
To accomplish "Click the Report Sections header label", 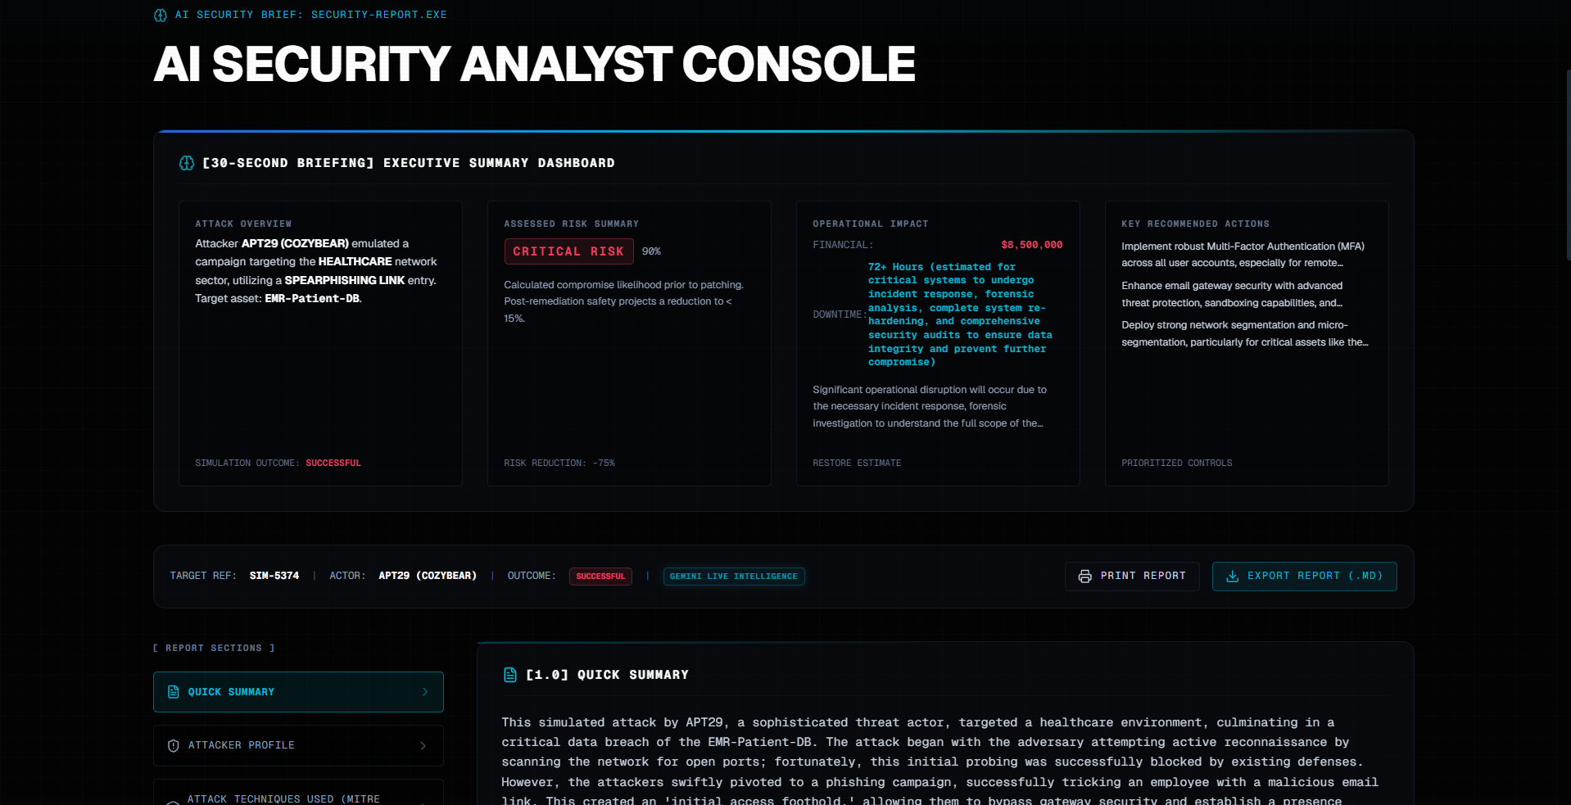I will (x=214, y=648).
